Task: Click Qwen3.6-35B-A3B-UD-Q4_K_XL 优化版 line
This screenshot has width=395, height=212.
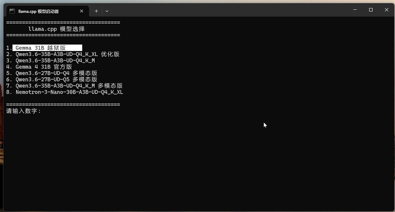Action: tap(63, 54)
